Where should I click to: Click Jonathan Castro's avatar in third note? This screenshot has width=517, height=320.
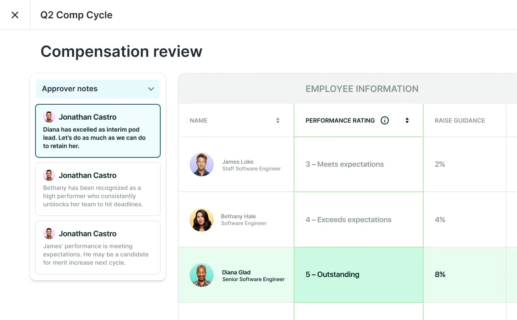coord(49,234)
